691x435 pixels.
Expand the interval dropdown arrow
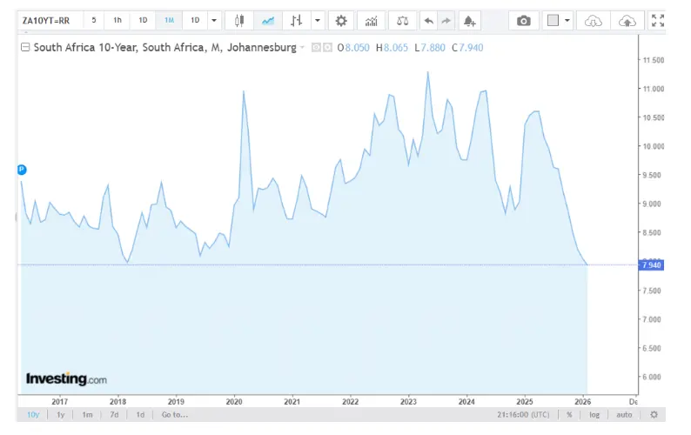pos(214,20)
